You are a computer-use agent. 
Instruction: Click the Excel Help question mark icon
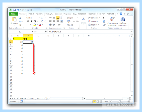(x=121, y=14)
